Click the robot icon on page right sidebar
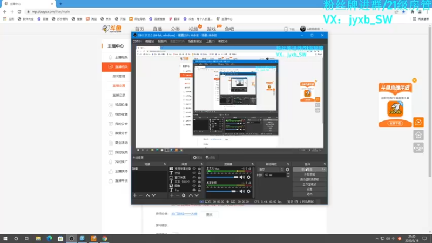This screenshot has width=432, height=243. pos(418,148)
